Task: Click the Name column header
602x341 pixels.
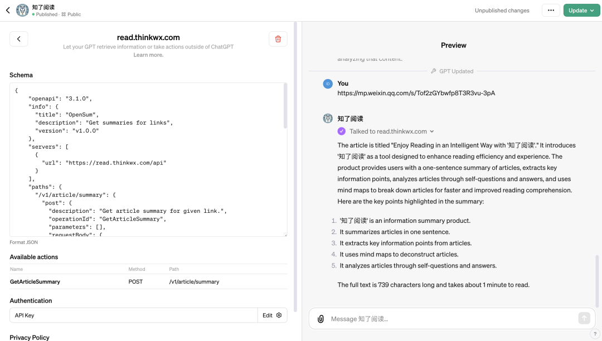Action: [17, 269]
